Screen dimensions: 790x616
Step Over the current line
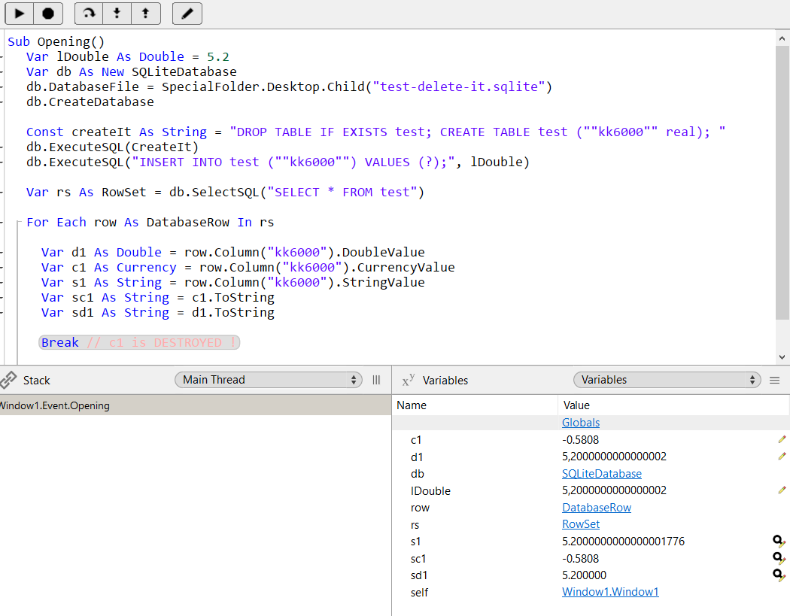point(88,13)
